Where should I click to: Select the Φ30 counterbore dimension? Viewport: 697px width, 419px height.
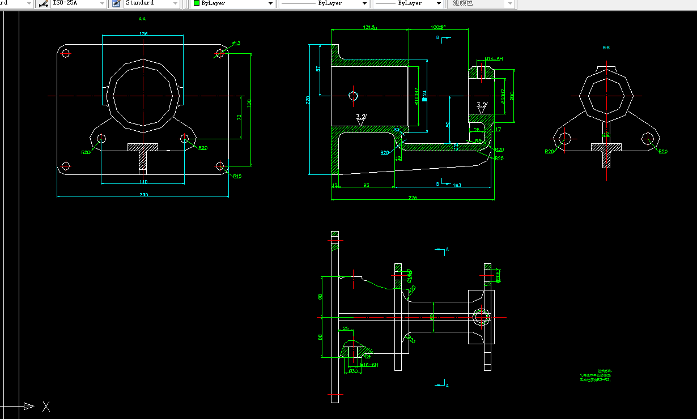(353, 371)
